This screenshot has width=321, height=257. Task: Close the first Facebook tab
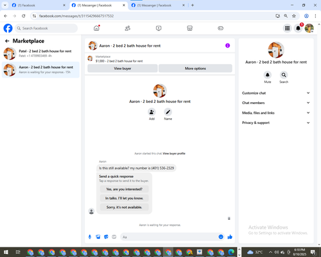click(64, 5)
